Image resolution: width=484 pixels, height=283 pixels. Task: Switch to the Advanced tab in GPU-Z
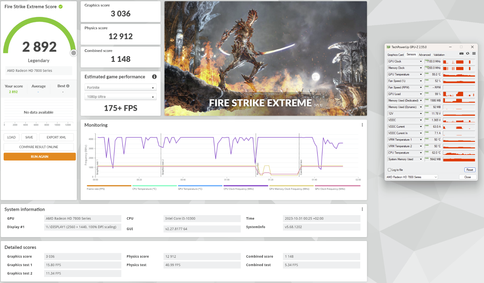[424, 55]
